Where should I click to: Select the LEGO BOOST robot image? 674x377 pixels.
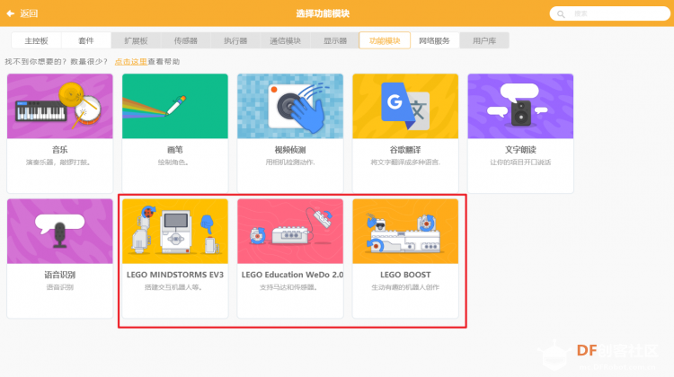pyautogui.click(x=405, y=231)
